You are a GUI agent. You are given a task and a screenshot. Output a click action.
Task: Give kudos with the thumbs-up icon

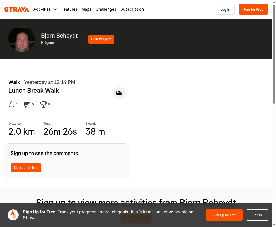(x=12, y=104)
